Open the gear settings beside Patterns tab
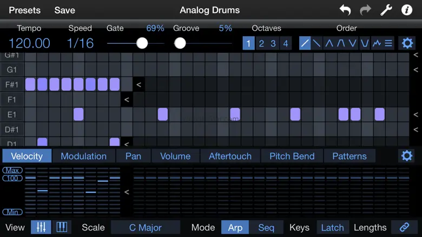This screenshot has width=422, height=237. (x=407, y=155)
